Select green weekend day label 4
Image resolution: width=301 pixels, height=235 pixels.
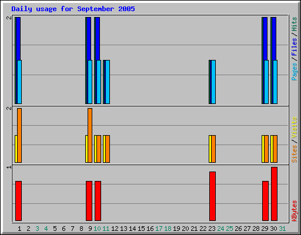coord(46,229)
